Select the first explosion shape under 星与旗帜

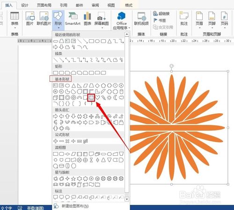tap(55, 179)
